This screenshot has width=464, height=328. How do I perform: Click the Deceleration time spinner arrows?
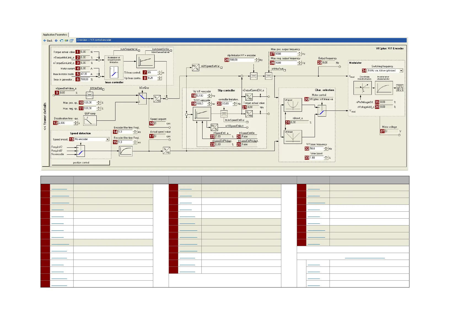76,123
